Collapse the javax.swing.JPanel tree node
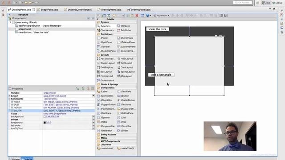 (x=10, y=22)
